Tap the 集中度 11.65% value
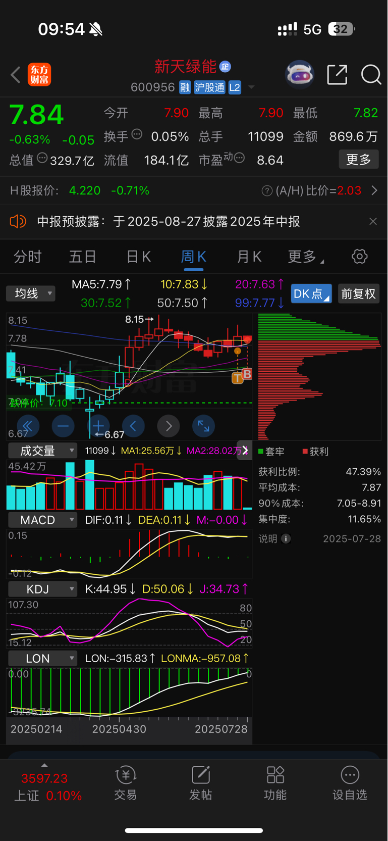This screenshot has height=841, width=388. tap(364, 519)
